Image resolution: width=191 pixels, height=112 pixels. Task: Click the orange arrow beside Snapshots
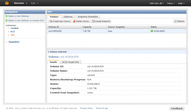7,42
